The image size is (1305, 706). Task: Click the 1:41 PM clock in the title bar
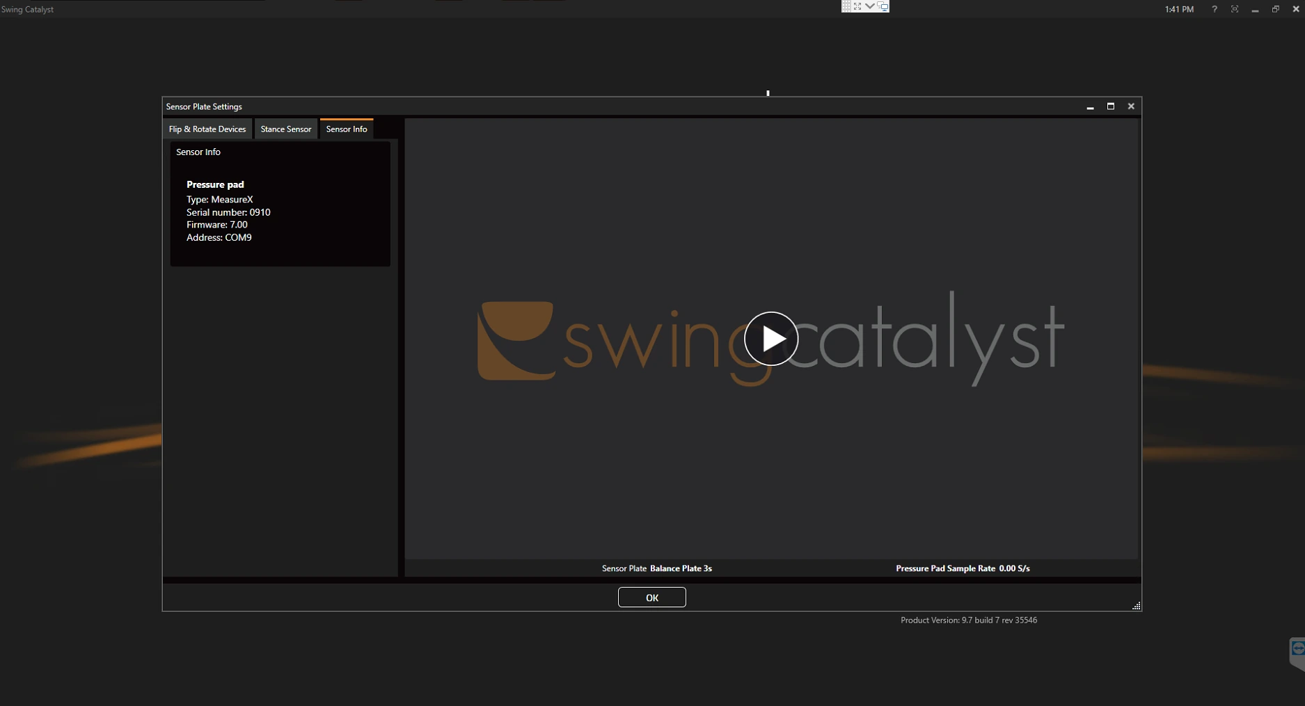click(x=1179, y=9)
